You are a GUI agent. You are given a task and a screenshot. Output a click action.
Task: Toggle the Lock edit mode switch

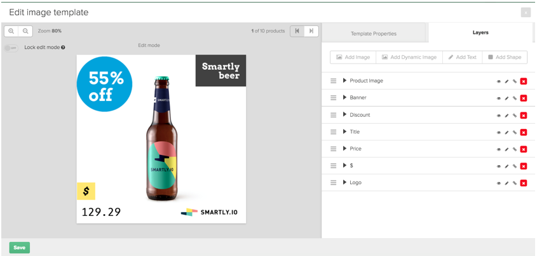click(x=11, y=48)
